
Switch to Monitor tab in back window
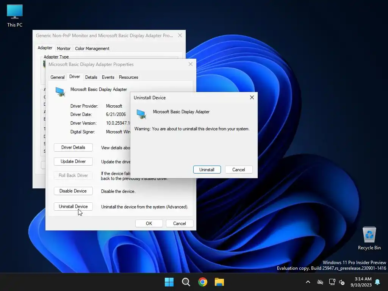pos(64,48)
